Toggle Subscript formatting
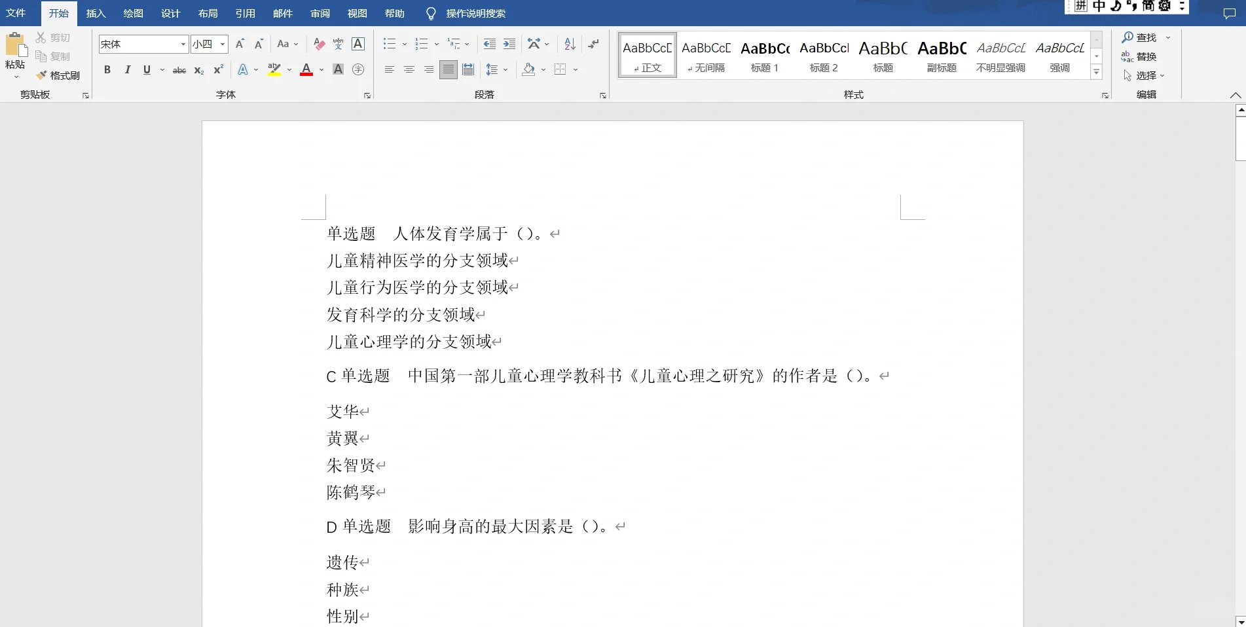 click(x=199, y=69)
